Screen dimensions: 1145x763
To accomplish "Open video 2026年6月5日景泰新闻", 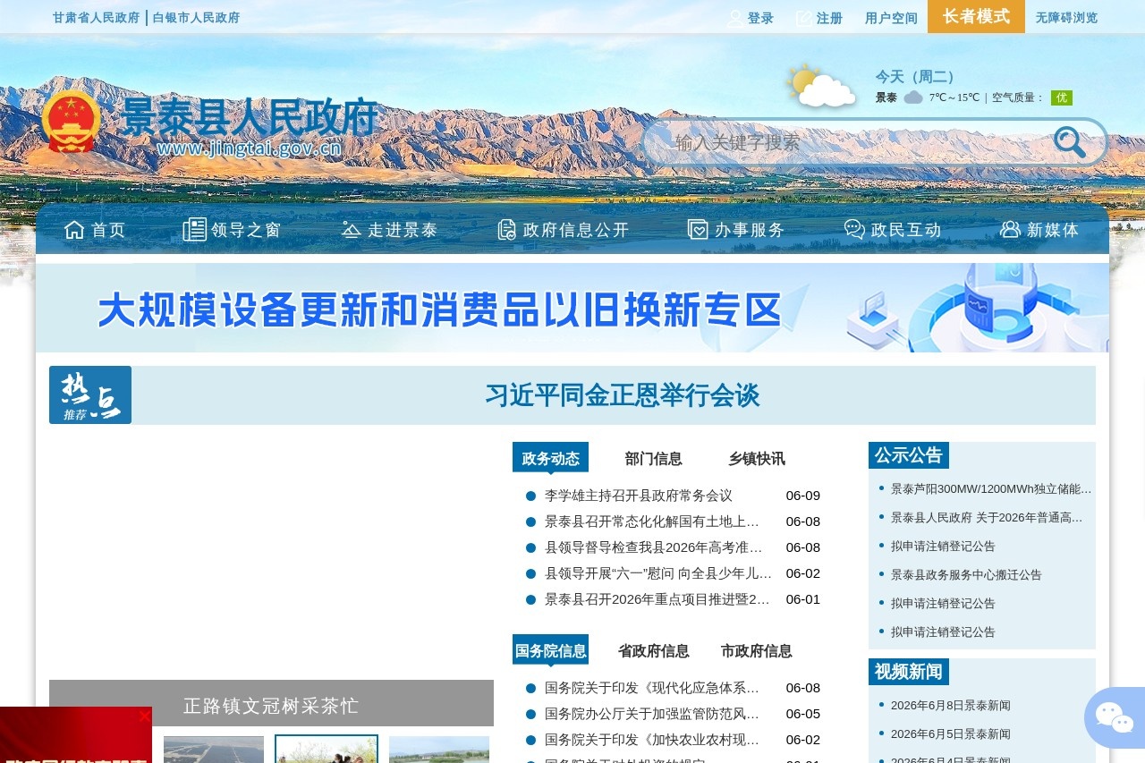I will 951,733.
